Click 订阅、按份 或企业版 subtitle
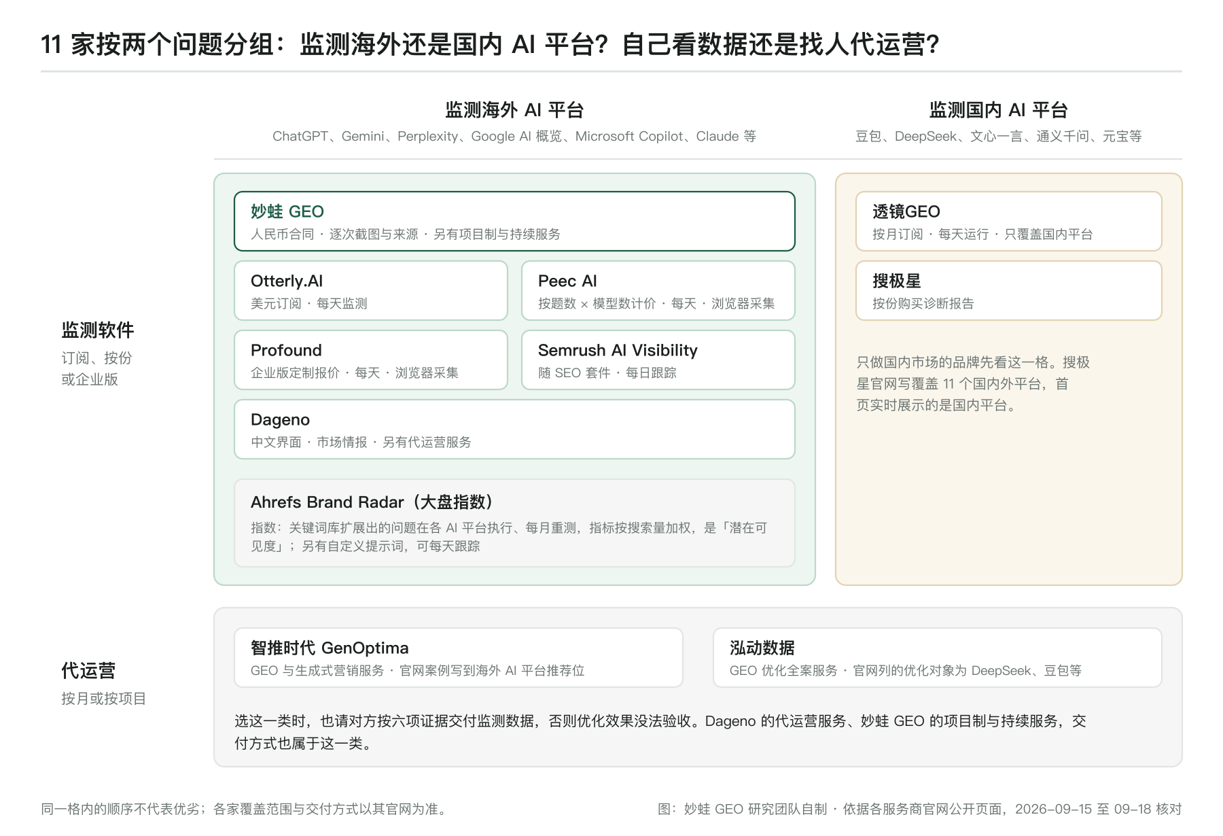The height and width of the screenshot is (836, 1223). tap(96, 368)
